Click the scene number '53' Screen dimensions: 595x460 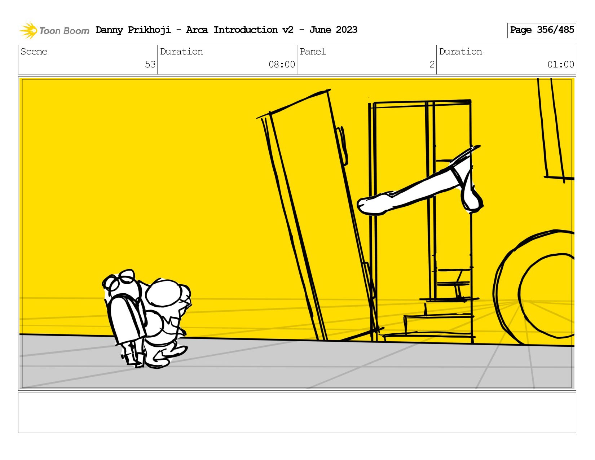point(150,65)
